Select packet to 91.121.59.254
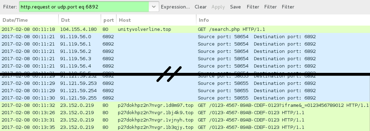Screen dimensions: 370x131 click(185, 90)
